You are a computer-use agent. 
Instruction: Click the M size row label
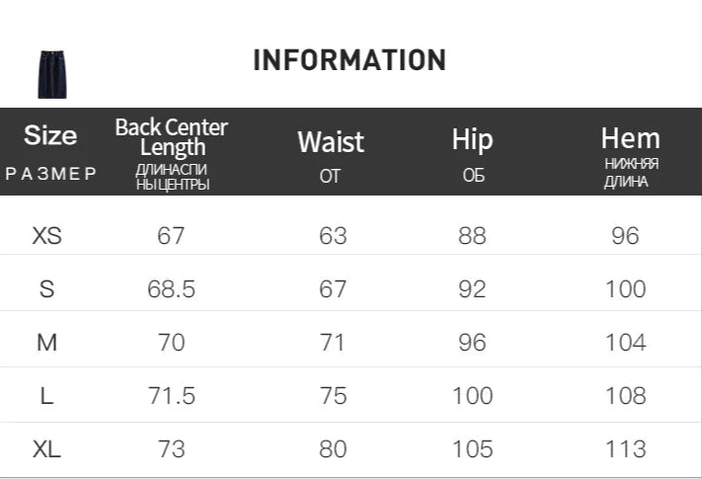tap(46, 343)
